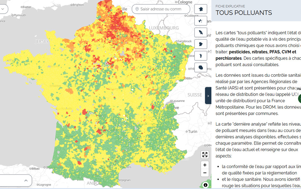The height and width of the screenshot is (189, 301).
Task: Expand the bottom-left legend panel
Action: click(x=26, y=180)
